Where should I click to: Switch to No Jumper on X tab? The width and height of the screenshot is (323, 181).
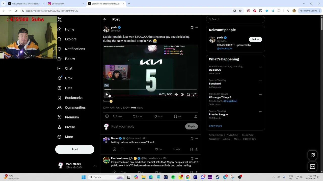point(26,4)
